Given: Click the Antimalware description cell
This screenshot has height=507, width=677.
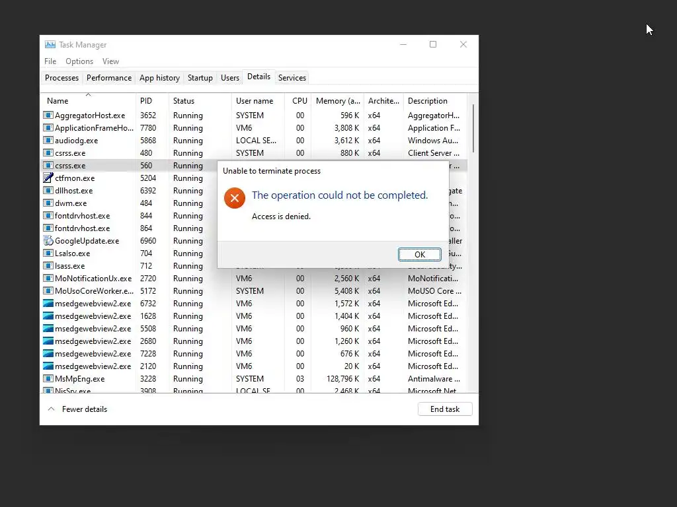Looking at the screenshot, I should (434, 378).
